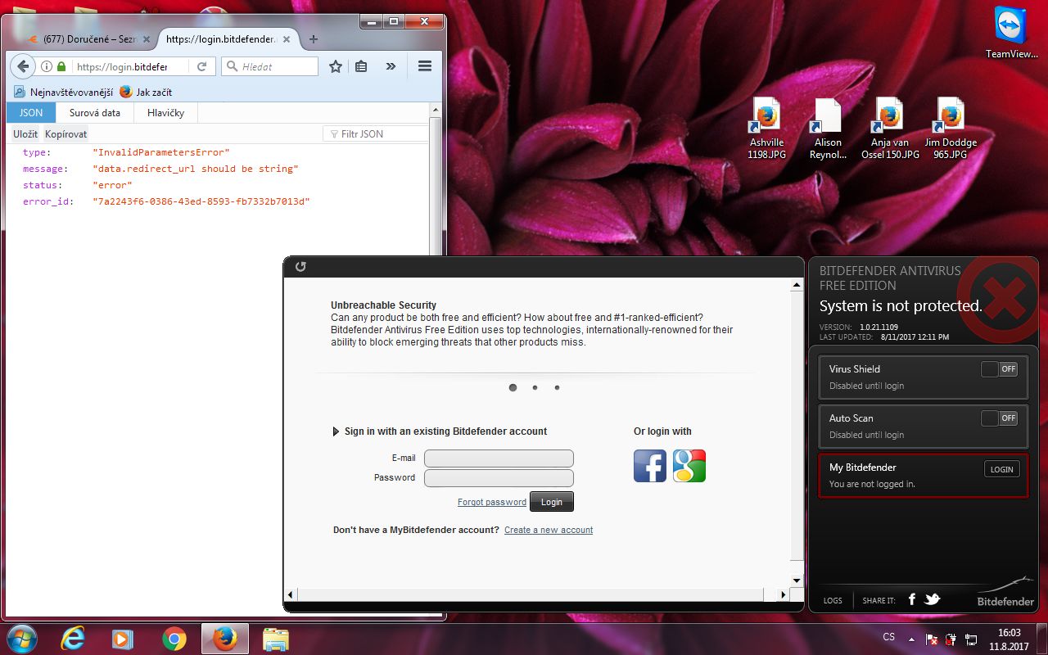Select the error_id value string

click(201, 201)
